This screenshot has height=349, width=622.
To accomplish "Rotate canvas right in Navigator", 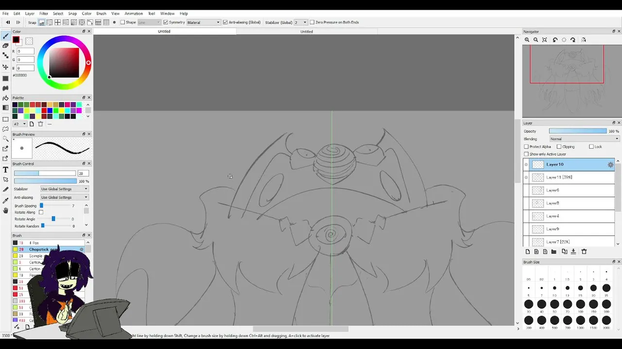I will (573, 40).
